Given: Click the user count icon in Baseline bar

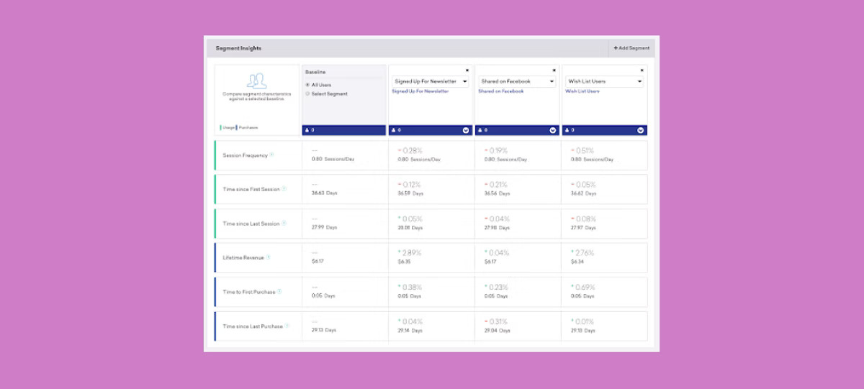Looking at the screenshot, I should [x=307, y=130].
